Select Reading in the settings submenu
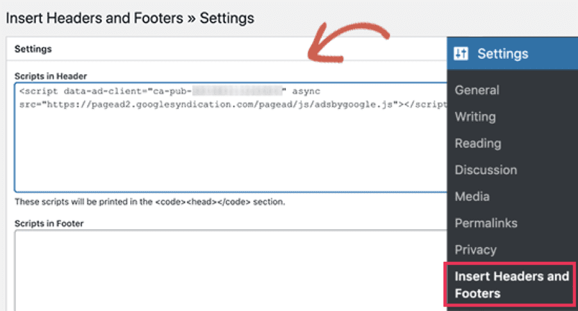This screenshot has height=311, width=578. (478, 143)
